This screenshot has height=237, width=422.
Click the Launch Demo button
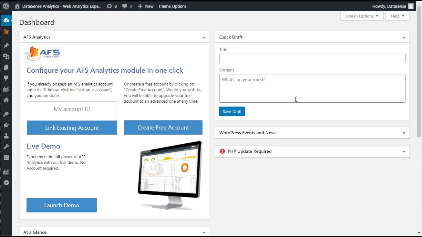pyautogui.click(x=62, y=205)
